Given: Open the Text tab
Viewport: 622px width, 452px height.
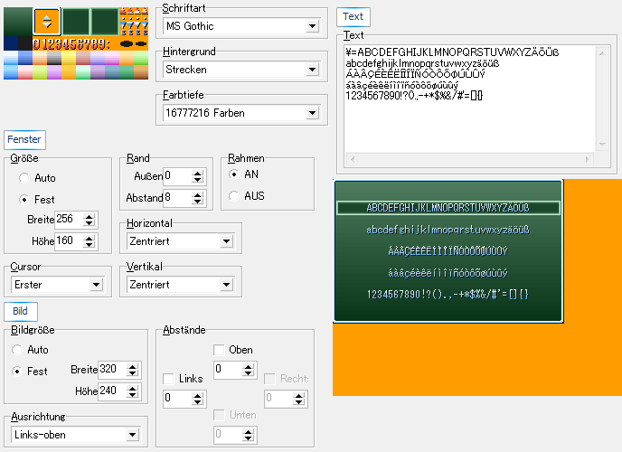Looking at the screenshot, I should click(353, 16).
